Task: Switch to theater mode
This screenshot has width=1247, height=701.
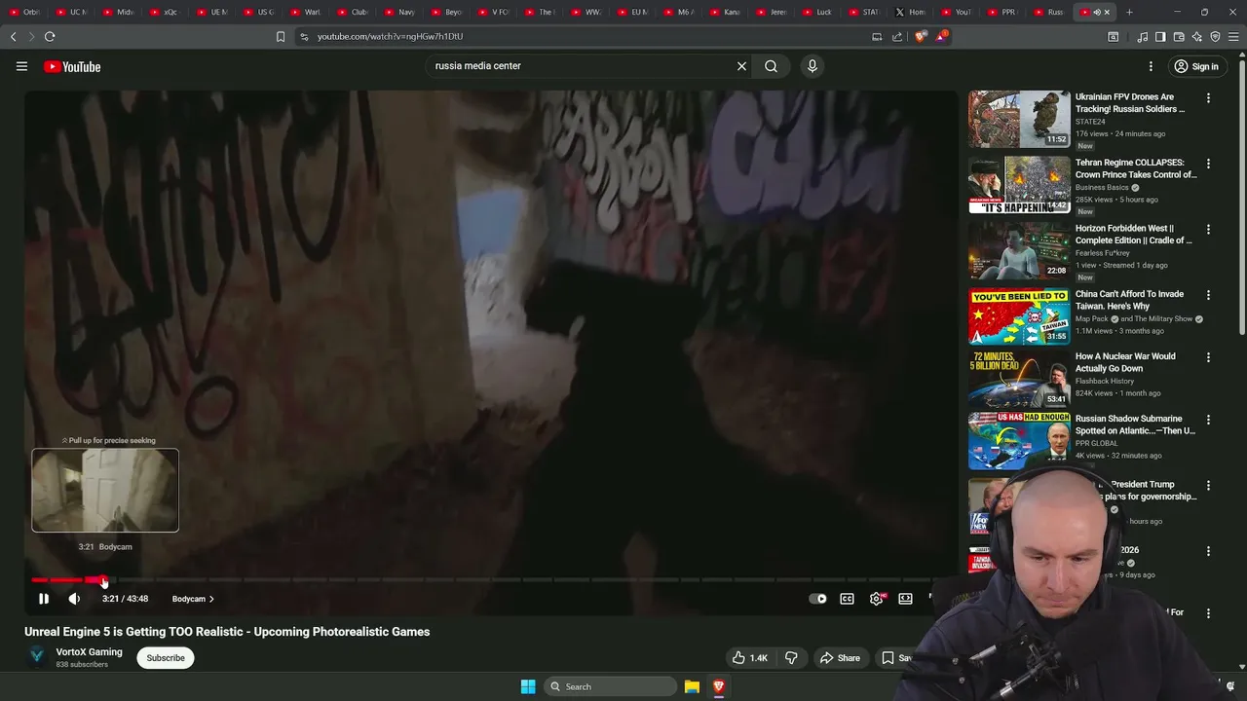Action: [x=906, y=599]
